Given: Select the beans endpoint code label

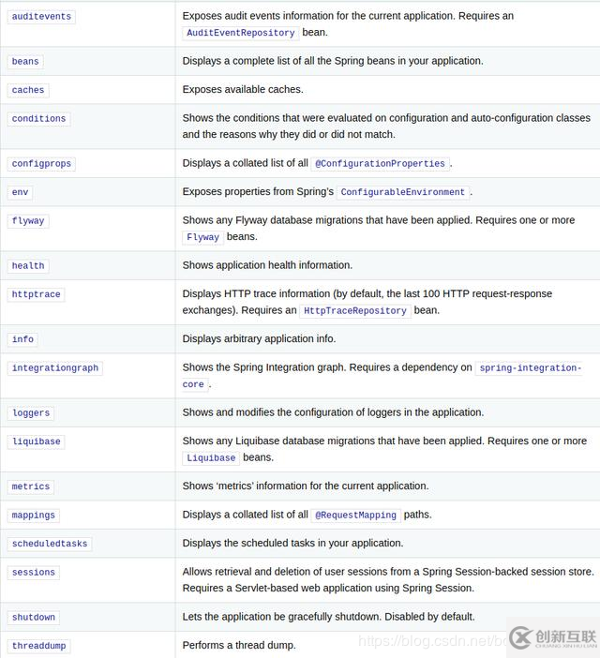Looking at the screenshot, I should 25,62.
